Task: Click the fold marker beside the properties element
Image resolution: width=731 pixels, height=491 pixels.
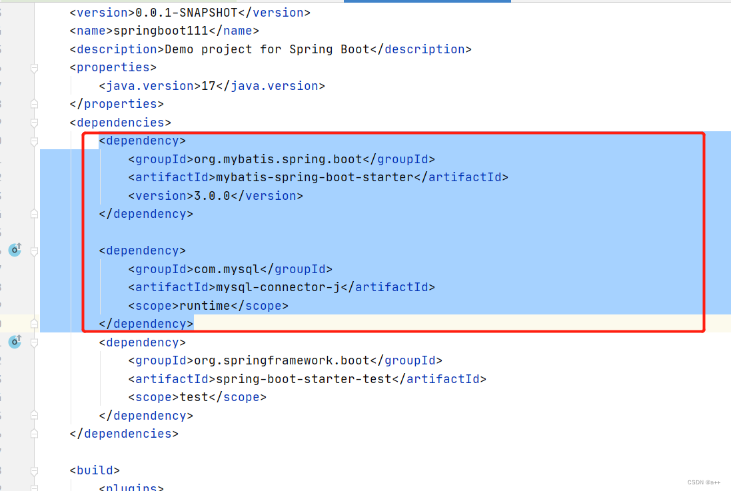Action: tap(33, 67)
